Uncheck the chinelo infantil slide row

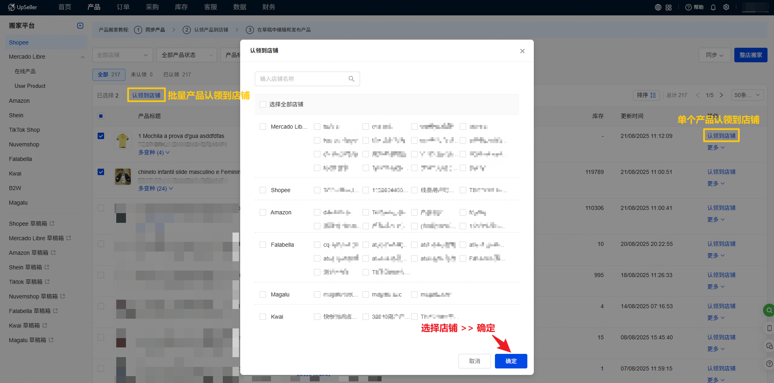[101, 172]
